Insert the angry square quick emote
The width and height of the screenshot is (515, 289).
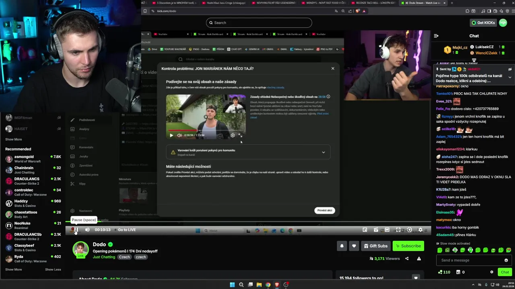(x=447, y=250)
